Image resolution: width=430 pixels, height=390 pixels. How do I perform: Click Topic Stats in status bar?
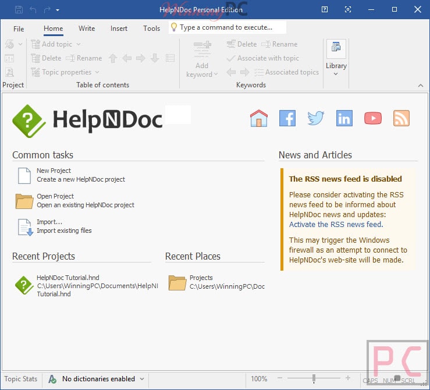click(20, 379)
